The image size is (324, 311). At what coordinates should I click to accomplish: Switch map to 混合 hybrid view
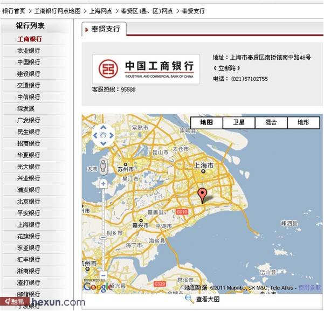(x=271, y=122)
